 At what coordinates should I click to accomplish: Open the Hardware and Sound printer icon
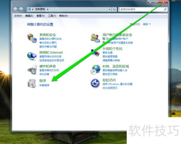click(x=32, y=70)
